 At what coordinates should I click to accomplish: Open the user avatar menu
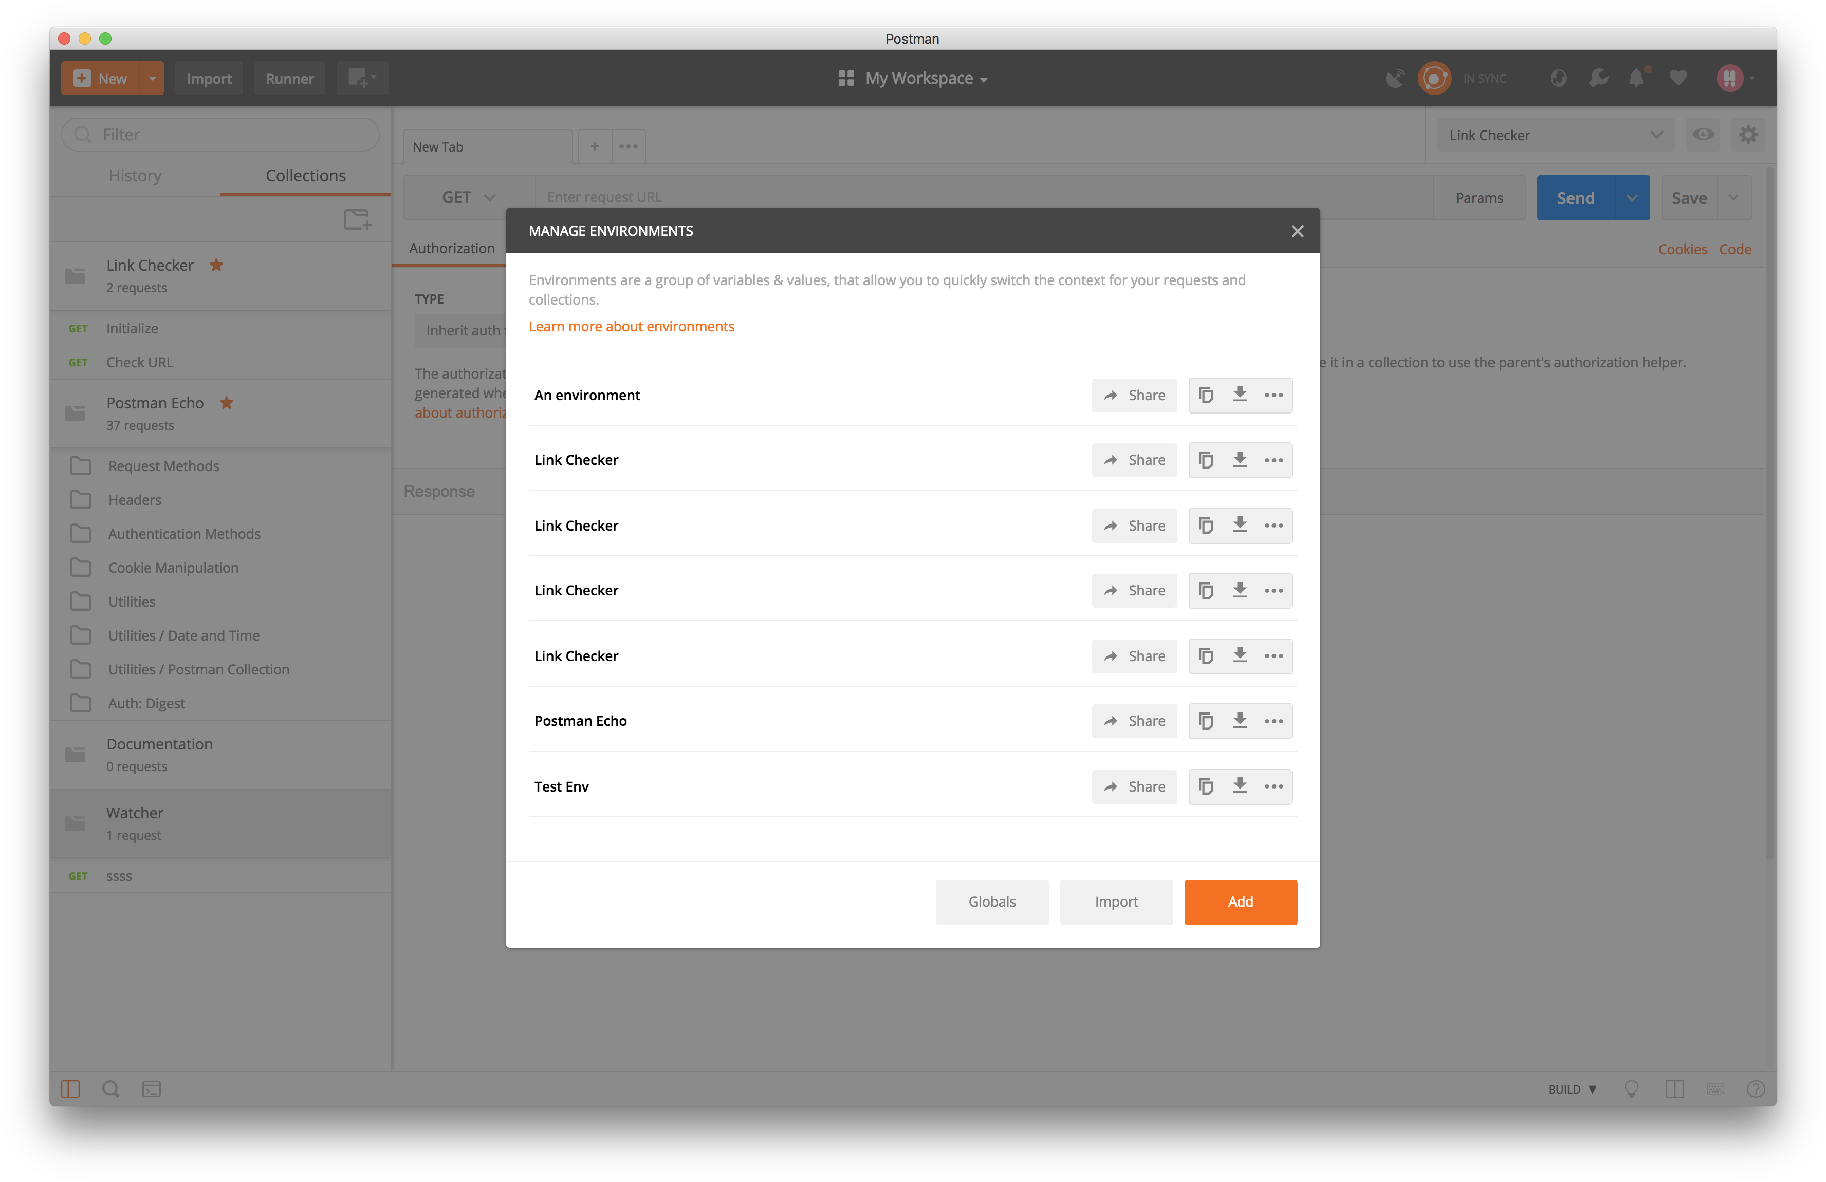click(x=1736, y=78)
